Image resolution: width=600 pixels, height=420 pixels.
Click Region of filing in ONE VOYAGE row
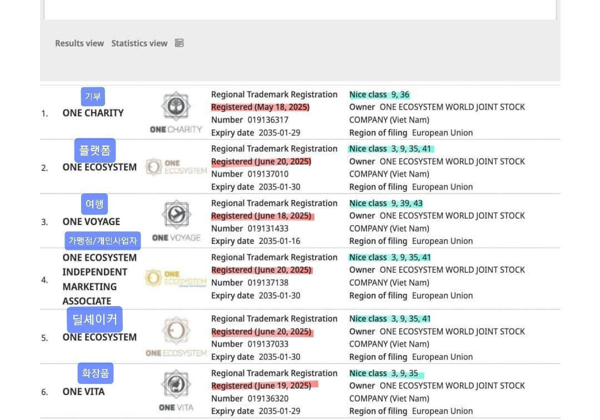411,241
